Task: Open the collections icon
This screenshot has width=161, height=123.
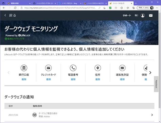Action: (x=133, y=8)
